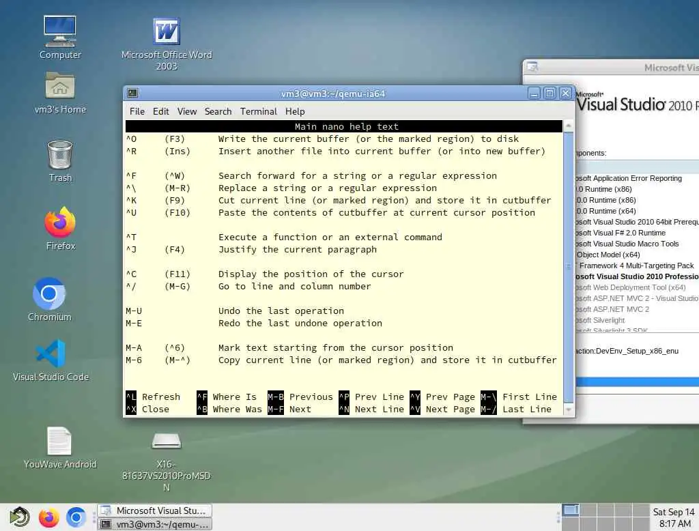Click 'Redo the last undone operation' line

300,324
